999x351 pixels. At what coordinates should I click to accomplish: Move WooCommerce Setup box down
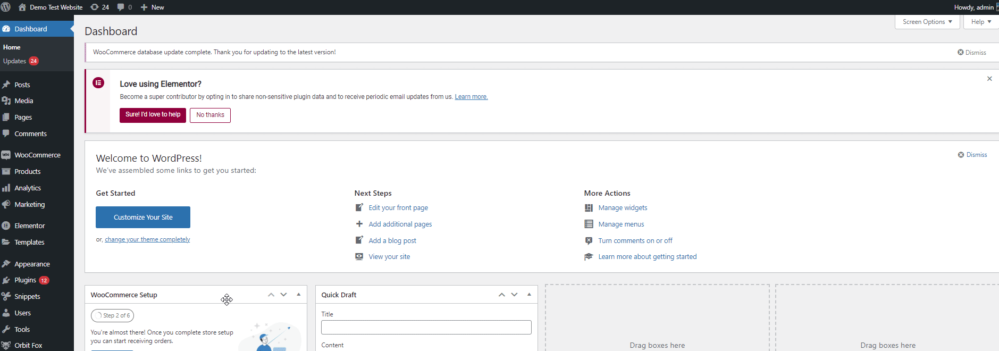click(284, 295)
